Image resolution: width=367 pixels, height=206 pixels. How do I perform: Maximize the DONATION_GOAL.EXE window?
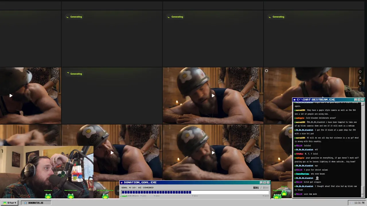pyautogui.click(x=265, y=183)
